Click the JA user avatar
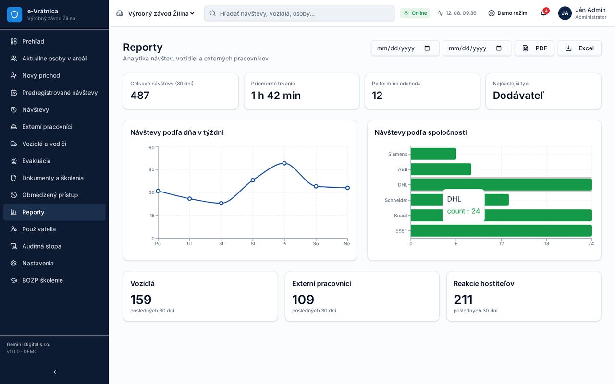 [x=565, y=13]
